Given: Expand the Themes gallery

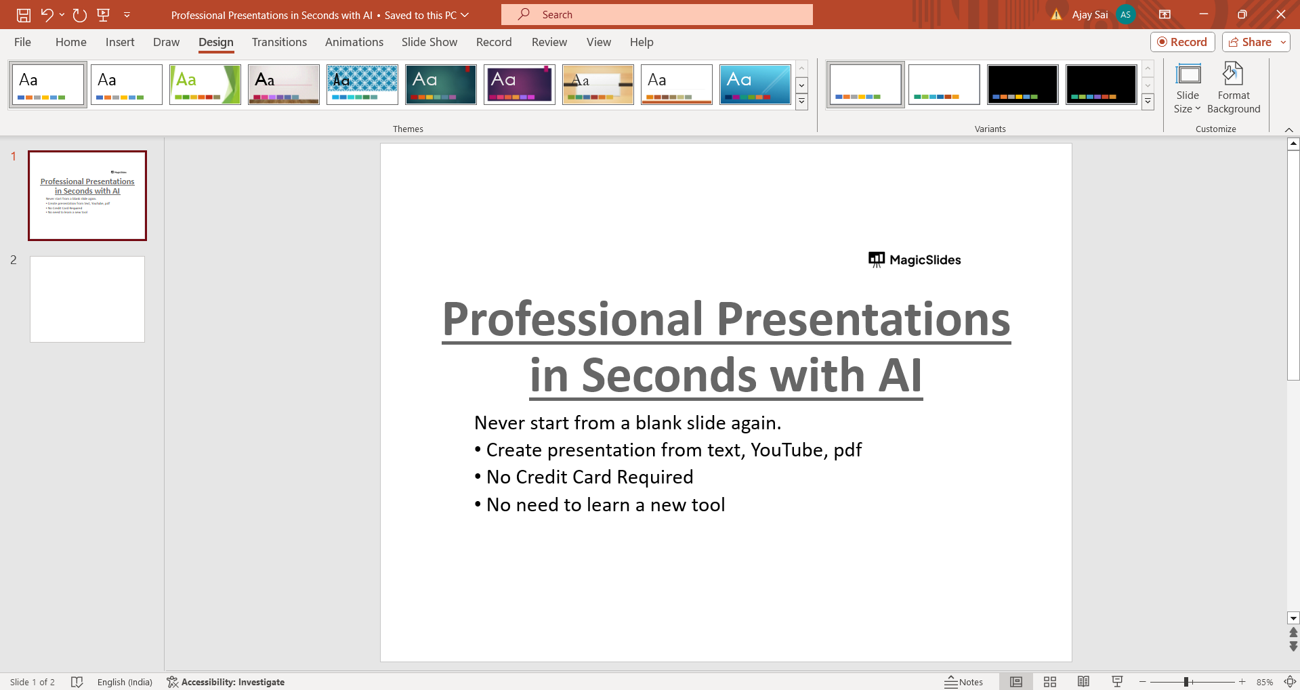Looking at the screenshot, I should (x=801, y=102).
